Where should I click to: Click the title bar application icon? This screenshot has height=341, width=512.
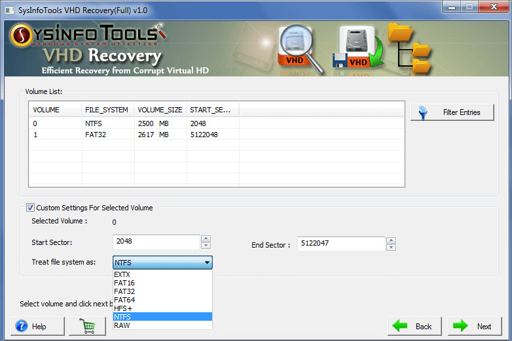tap(9, 10)
